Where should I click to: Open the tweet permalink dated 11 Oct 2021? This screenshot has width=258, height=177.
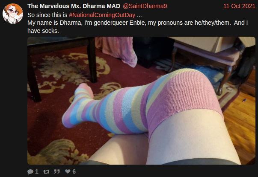click(239, 6)
